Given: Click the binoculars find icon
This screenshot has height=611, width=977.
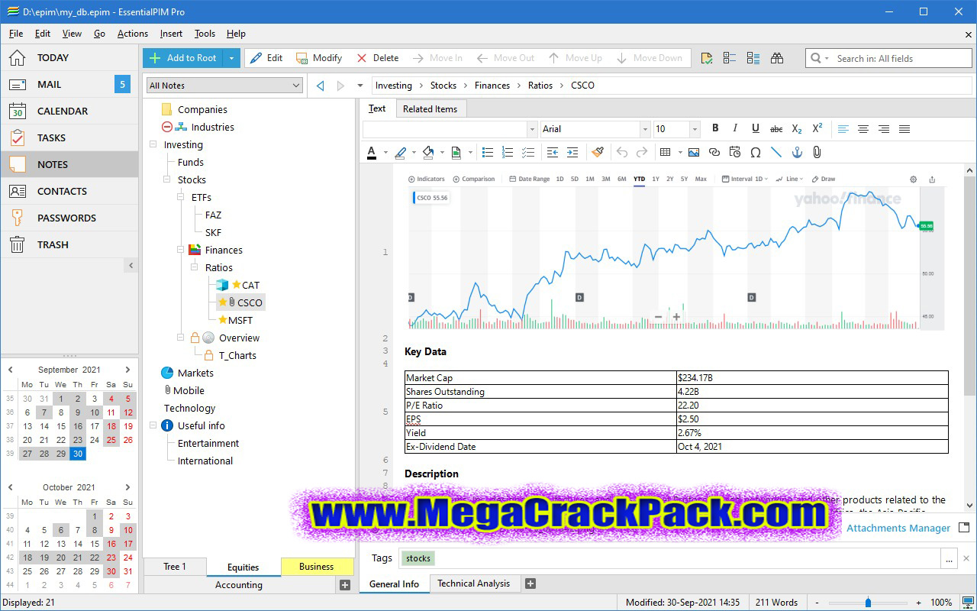Looking at the screenshot, I should [777, 58].
